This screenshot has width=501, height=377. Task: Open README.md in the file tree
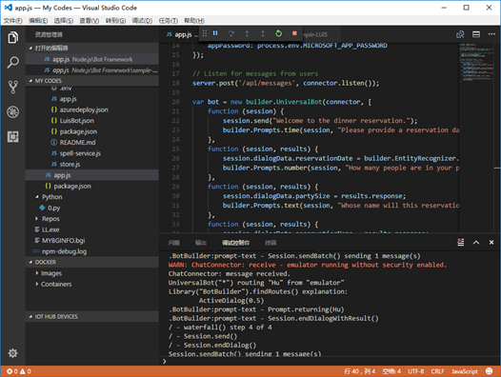click(92, 142)
